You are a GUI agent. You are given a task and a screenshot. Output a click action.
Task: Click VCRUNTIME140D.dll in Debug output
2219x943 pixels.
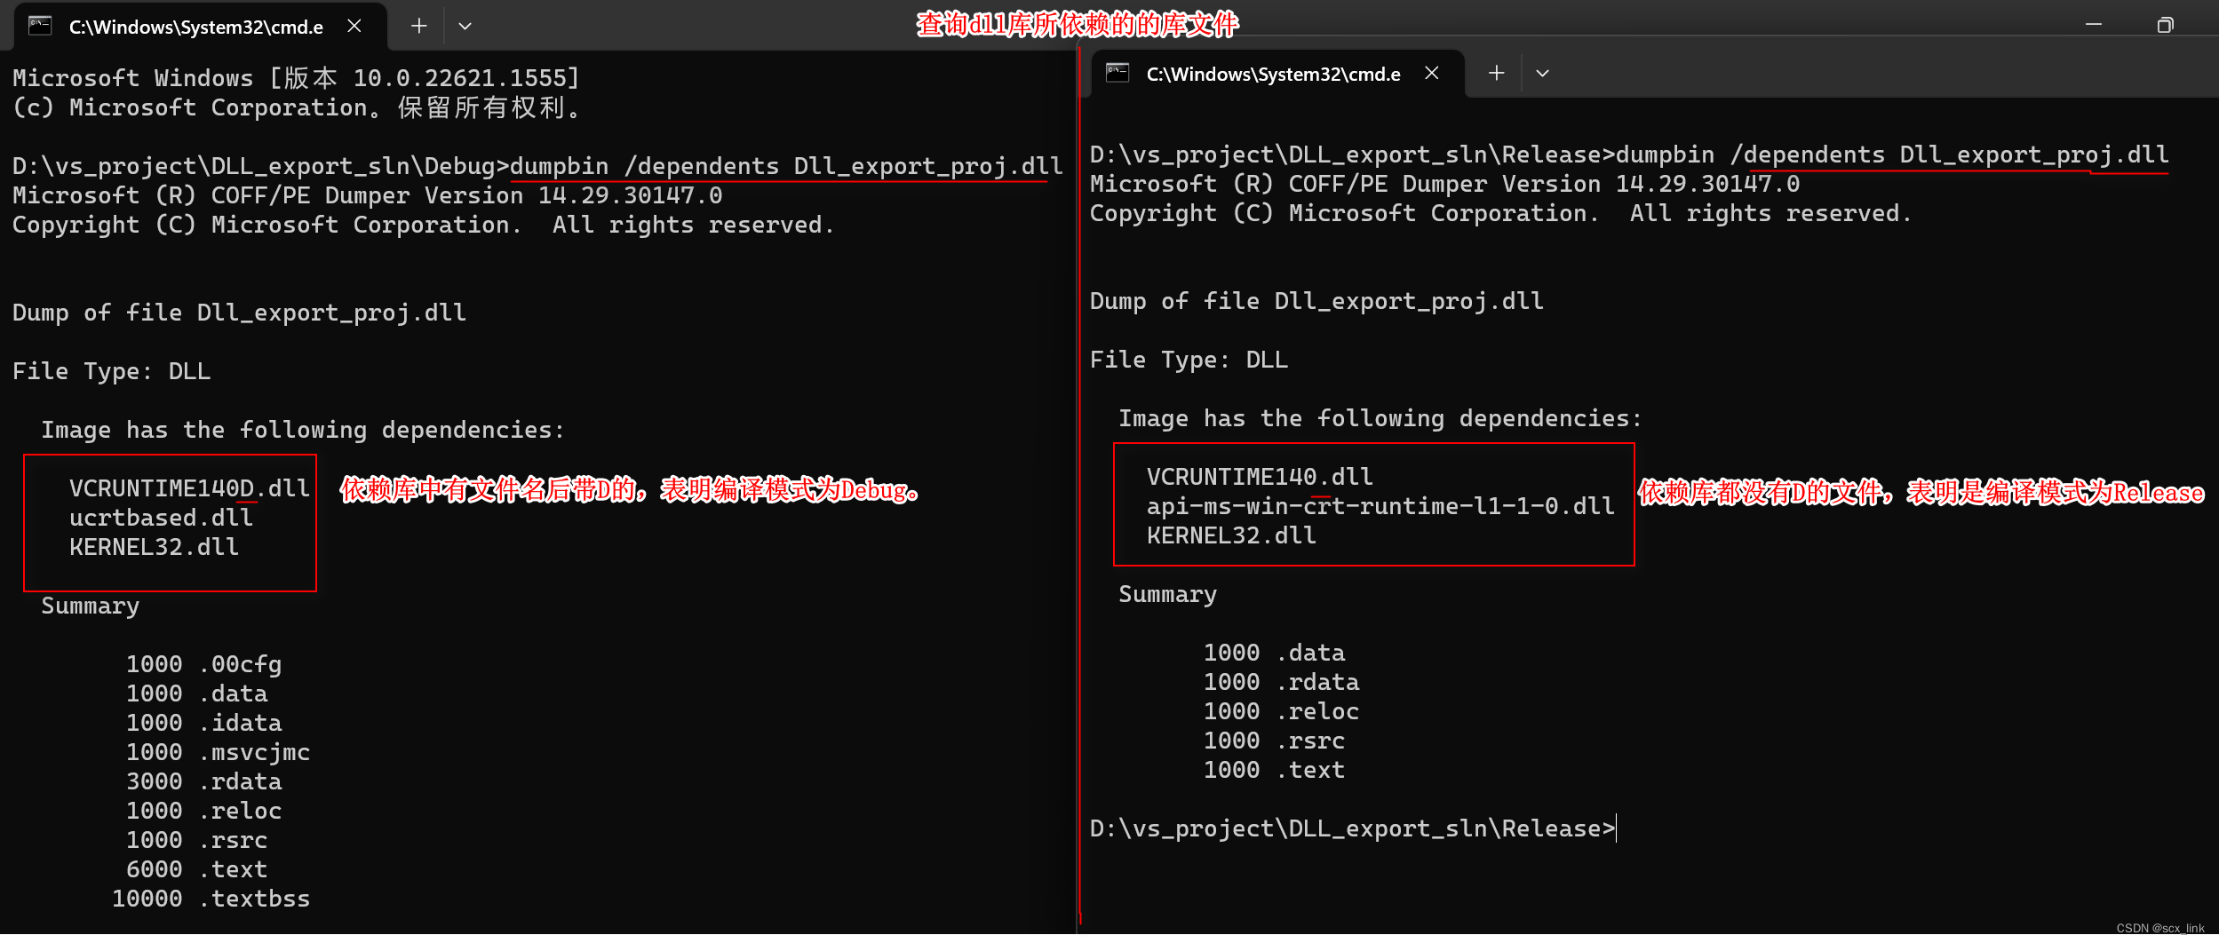point(189,488)
